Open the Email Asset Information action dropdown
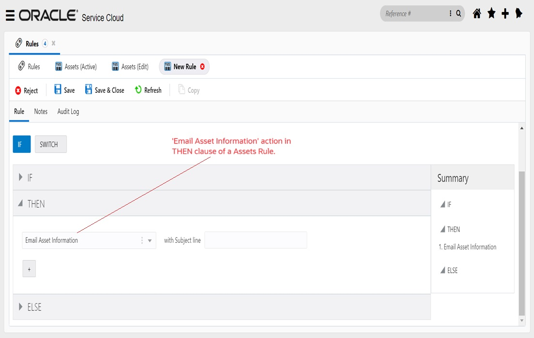The width and height of the screenshot is (534, 338). coord(150,240)
